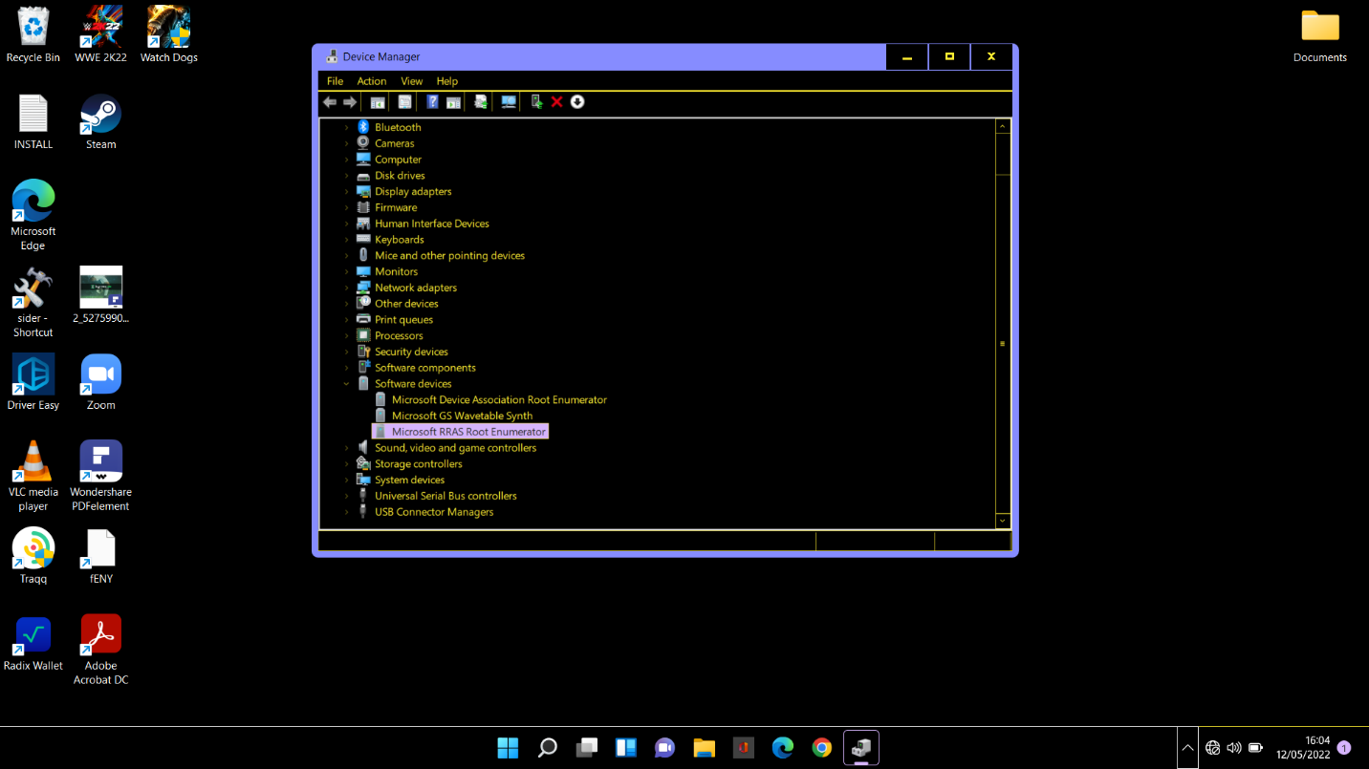This screenshot has height=769, width=1369.
Task: Expand Universal Serial Bus controllers
Action: 347,496
